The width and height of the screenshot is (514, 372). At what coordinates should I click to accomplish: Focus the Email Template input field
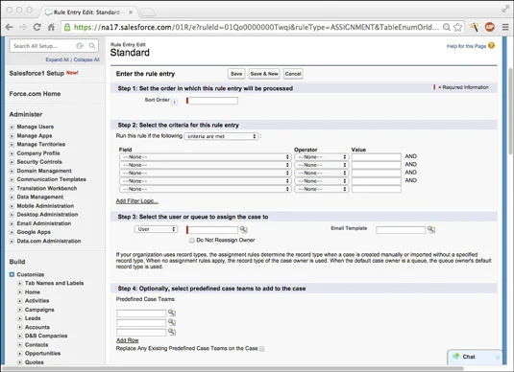tap(401, 230)
